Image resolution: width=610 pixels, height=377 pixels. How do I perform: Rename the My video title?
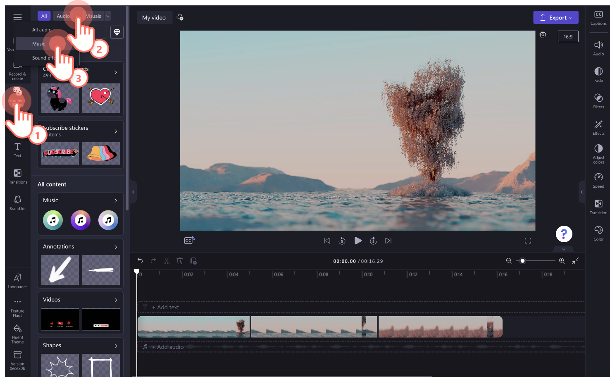point(154,17)
